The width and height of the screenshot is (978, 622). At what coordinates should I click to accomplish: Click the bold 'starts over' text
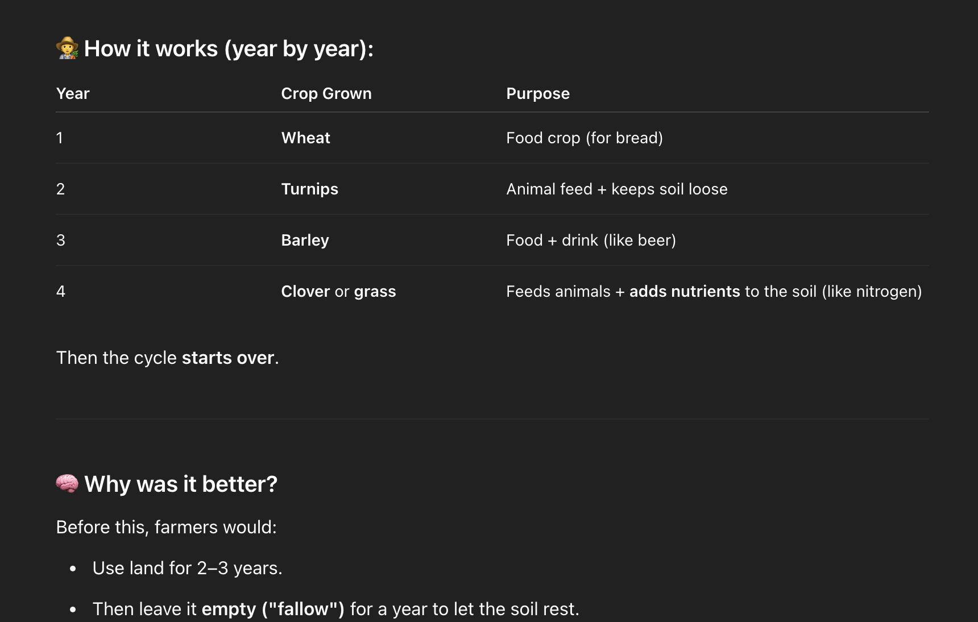[x=228, y=358]
